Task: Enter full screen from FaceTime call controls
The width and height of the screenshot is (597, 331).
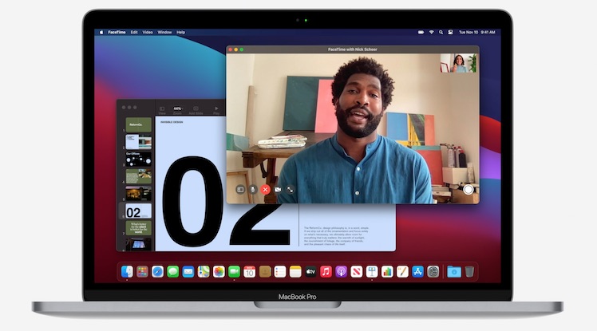Action: [291, 190]
